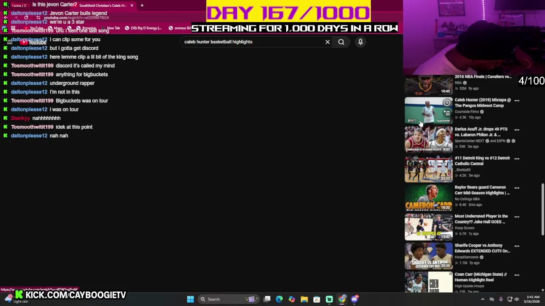Click title 'Most Underrated Player in the Country??'
545x306 pixels.
(x=481, y=219)
